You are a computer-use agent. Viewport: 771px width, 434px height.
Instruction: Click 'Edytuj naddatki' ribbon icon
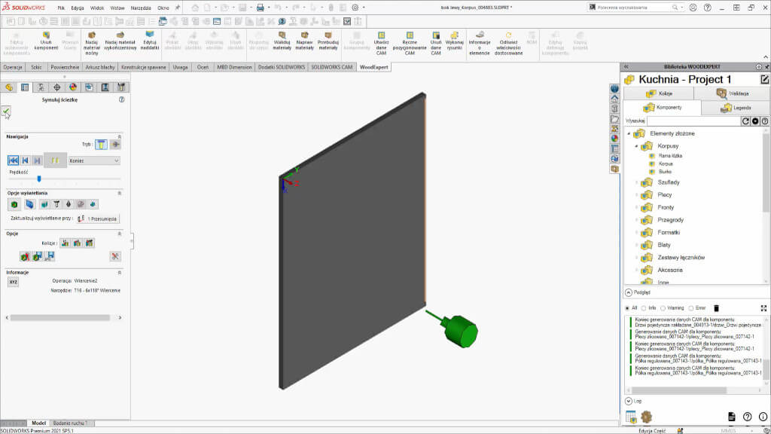pos(150,43)
